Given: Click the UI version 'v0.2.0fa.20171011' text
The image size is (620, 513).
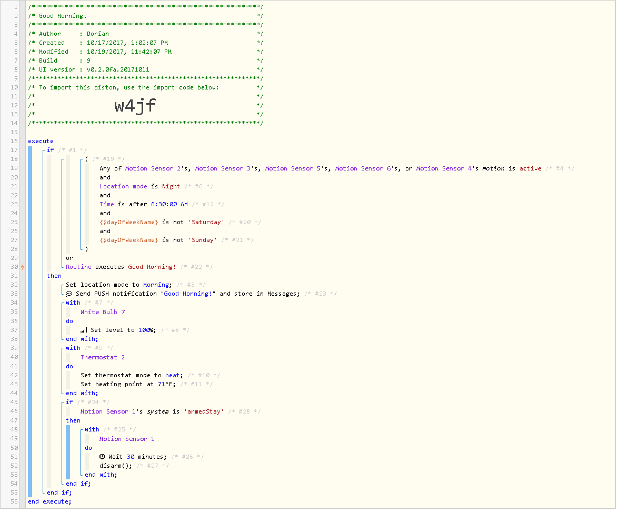Looking at the screenshot, I should tap(118, 70).
